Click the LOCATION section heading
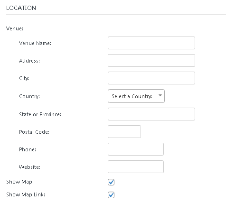 [21, 8]
